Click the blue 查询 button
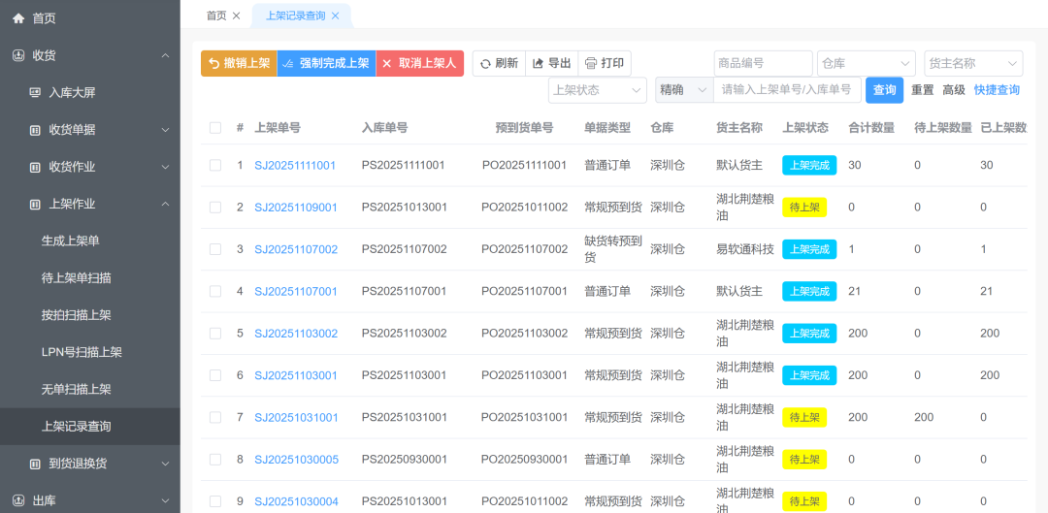1048x513 pixels. click(884, 90)
